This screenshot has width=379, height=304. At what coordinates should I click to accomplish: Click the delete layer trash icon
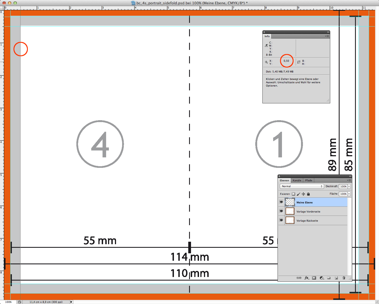point(344,278)
